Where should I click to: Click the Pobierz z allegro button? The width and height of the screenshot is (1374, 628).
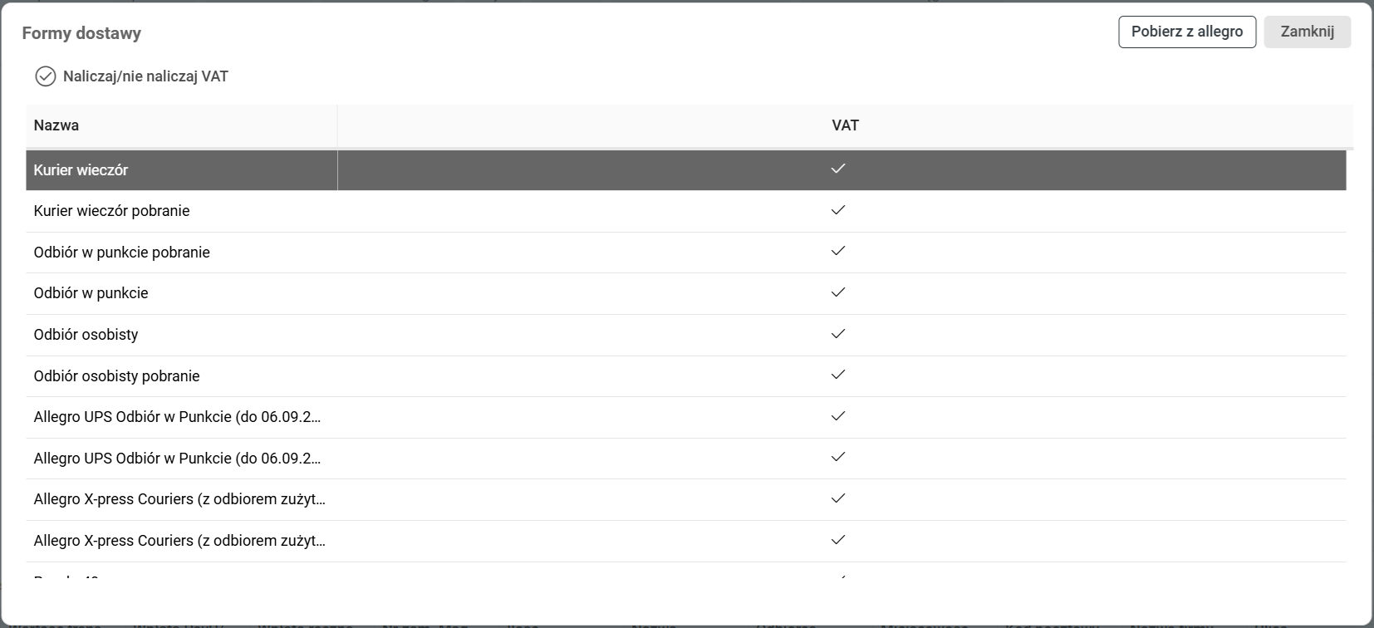click(1186, 32)
